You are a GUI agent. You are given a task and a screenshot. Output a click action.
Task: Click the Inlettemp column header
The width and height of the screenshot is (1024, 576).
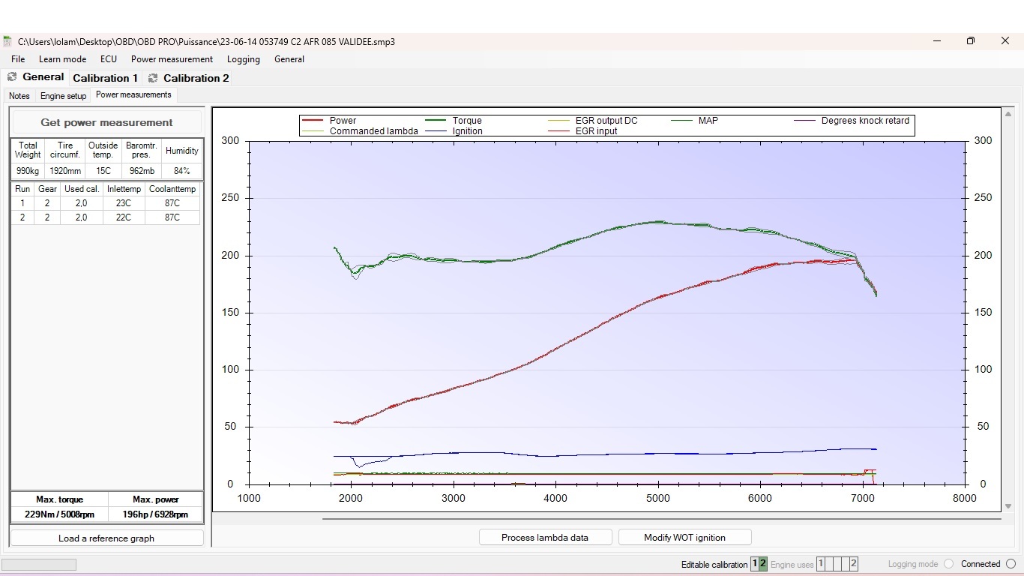(x=124, y=189)
